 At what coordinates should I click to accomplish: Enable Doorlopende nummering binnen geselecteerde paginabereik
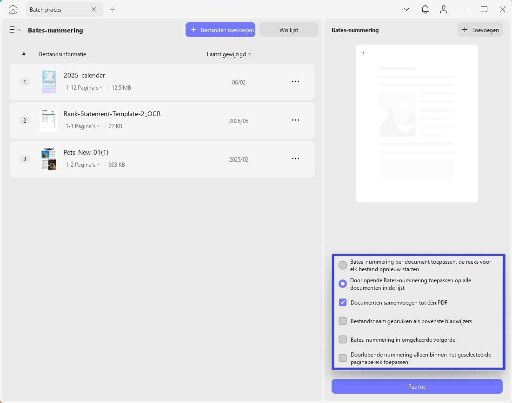coord(343,358)
